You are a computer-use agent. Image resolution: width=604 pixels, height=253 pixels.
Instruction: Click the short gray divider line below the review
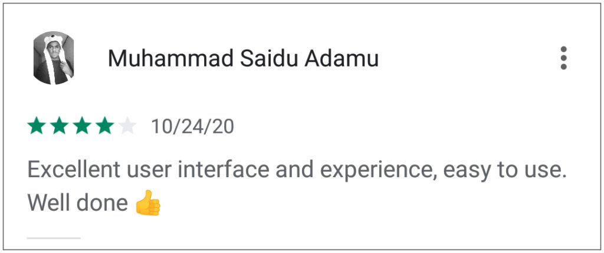(54, 238)
